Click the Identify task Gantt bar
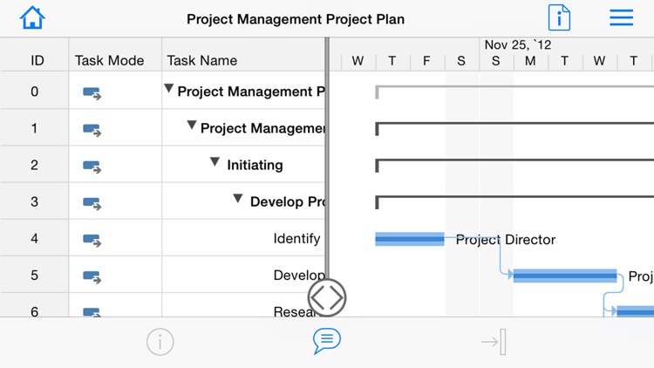This screenshot has height=368, width=654. tap(410, 239)
